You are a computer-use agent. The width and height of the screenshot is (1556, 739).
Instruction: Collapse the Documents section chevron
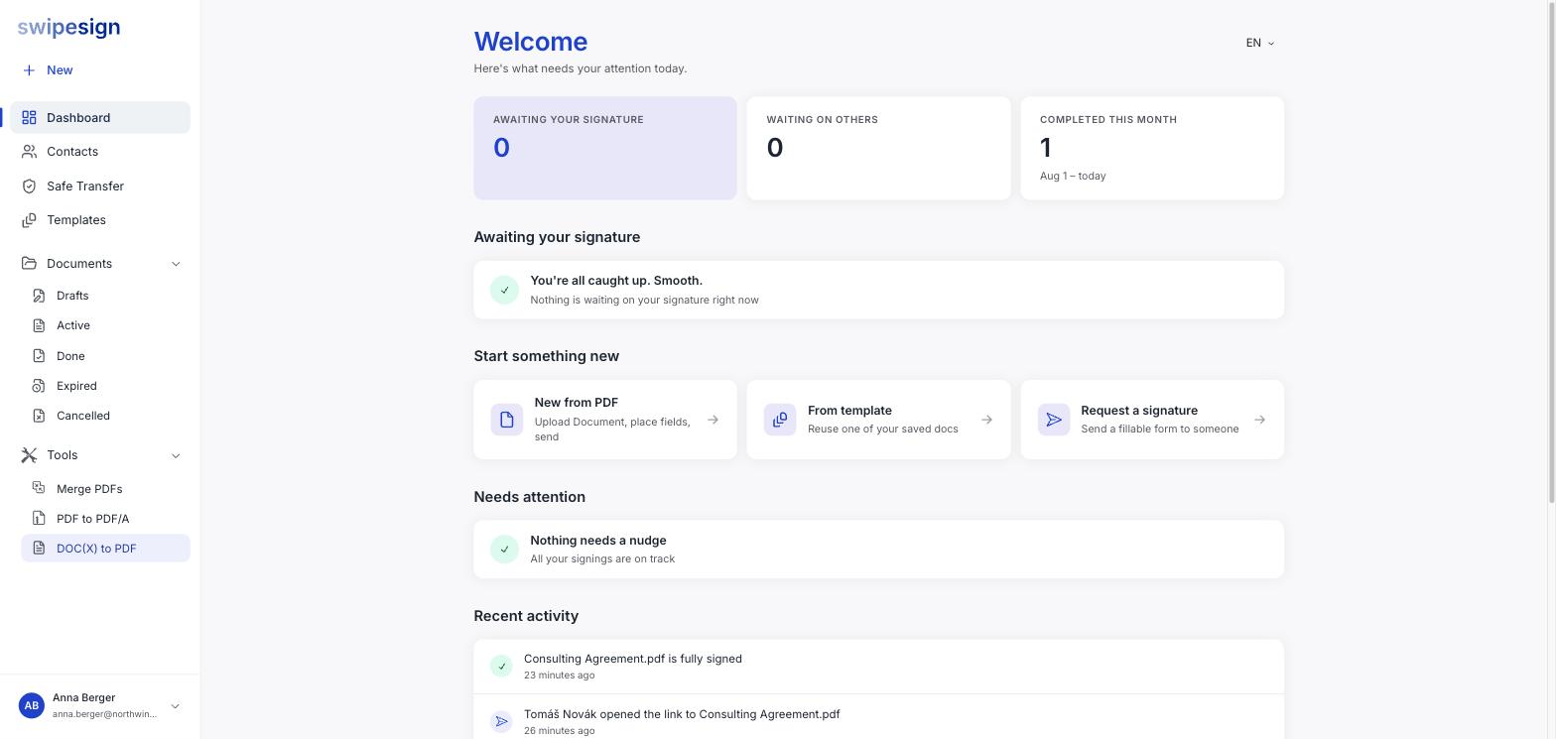(x=176, y=264)
